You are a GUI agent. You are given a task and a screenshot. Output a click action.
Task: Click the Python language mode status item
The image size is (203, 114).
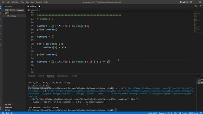(x=183, y=113)
